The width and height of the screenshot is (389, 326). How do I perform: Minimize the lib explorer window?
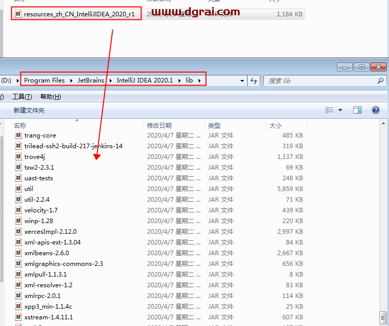pyautogui.click(x=345, y=67)
